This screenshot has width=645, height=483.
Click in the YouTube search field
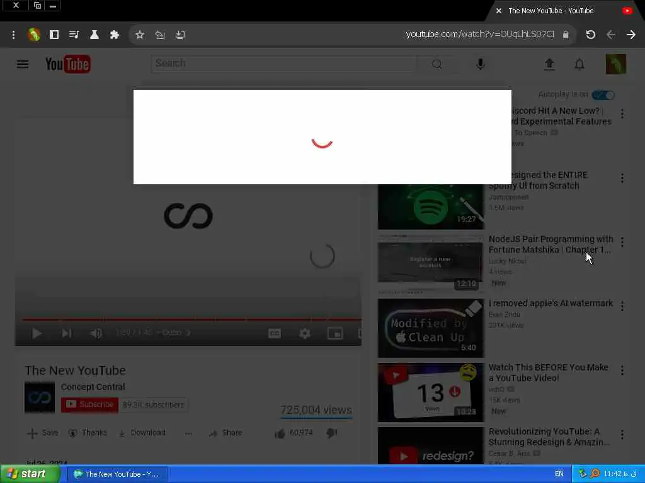[x=284, y=64]
